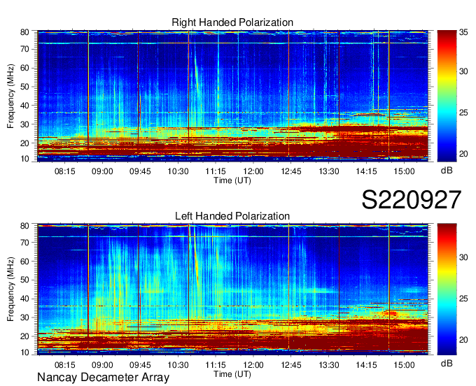Image resolution: width=476 pixels, height=386 pixels.
Task: Click the 10:30 time tick under Left Handed plot
Action: click(x=178, y=364)
